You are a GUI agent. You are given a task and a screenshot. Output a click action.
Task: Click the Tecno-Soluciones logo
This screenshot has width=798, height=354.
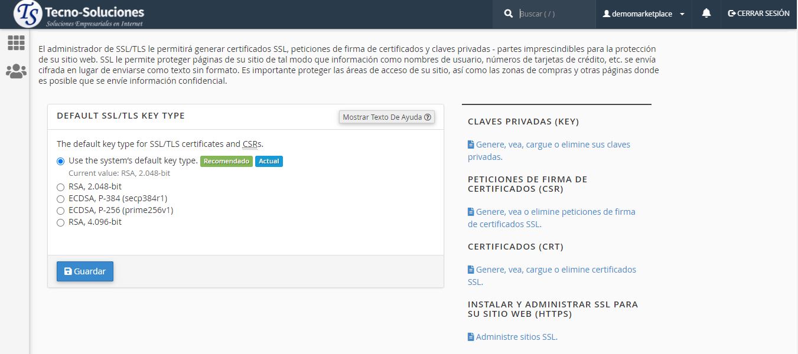[79, 14]
